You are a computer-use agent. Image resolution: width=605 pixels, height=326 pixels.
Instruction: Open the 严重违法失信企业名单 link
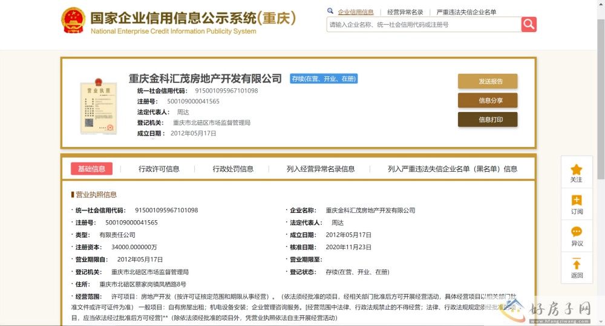(x=466, y=12)
